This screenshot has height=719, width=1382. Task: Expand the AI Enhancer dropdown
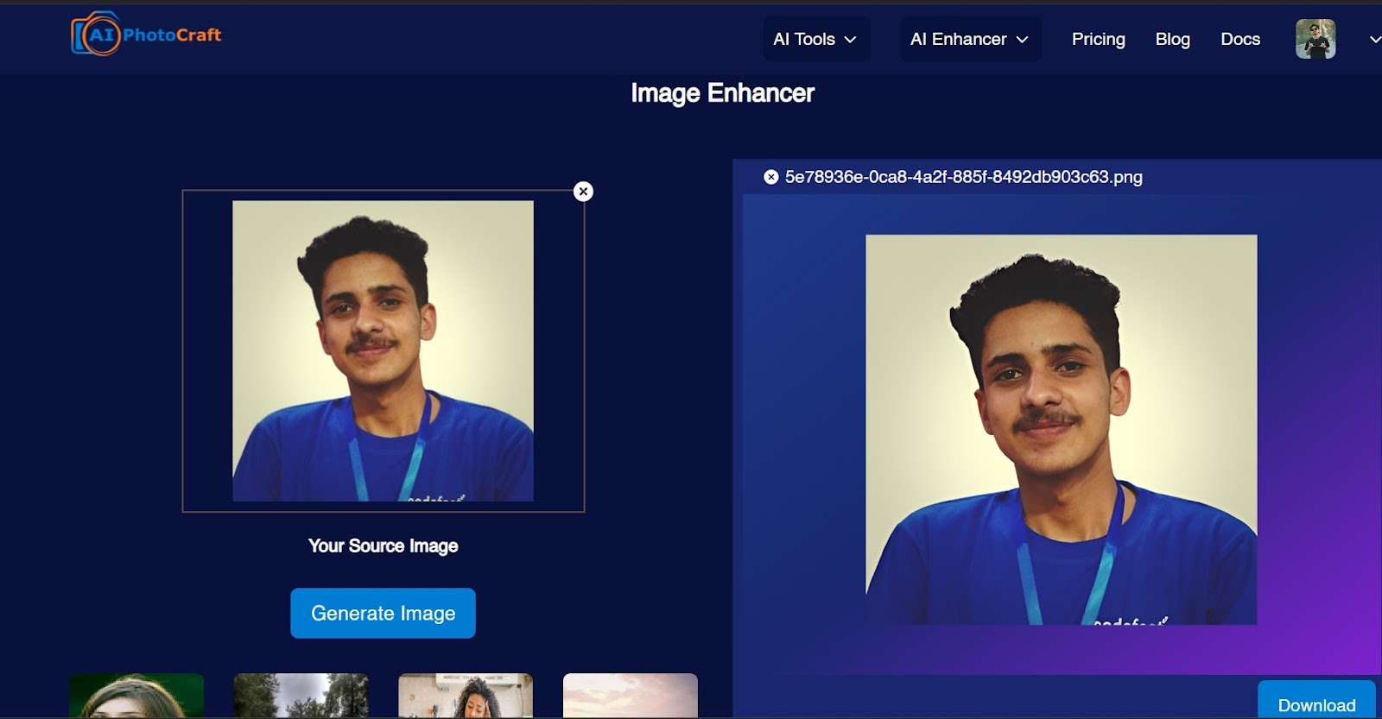pos(970,39)
